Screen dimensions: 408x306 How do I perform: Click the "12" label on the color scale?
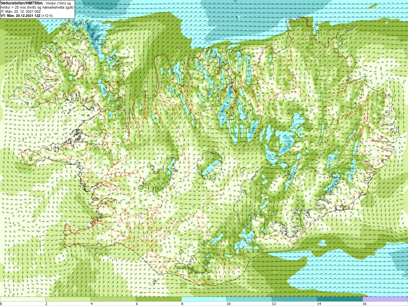(273, 304)
